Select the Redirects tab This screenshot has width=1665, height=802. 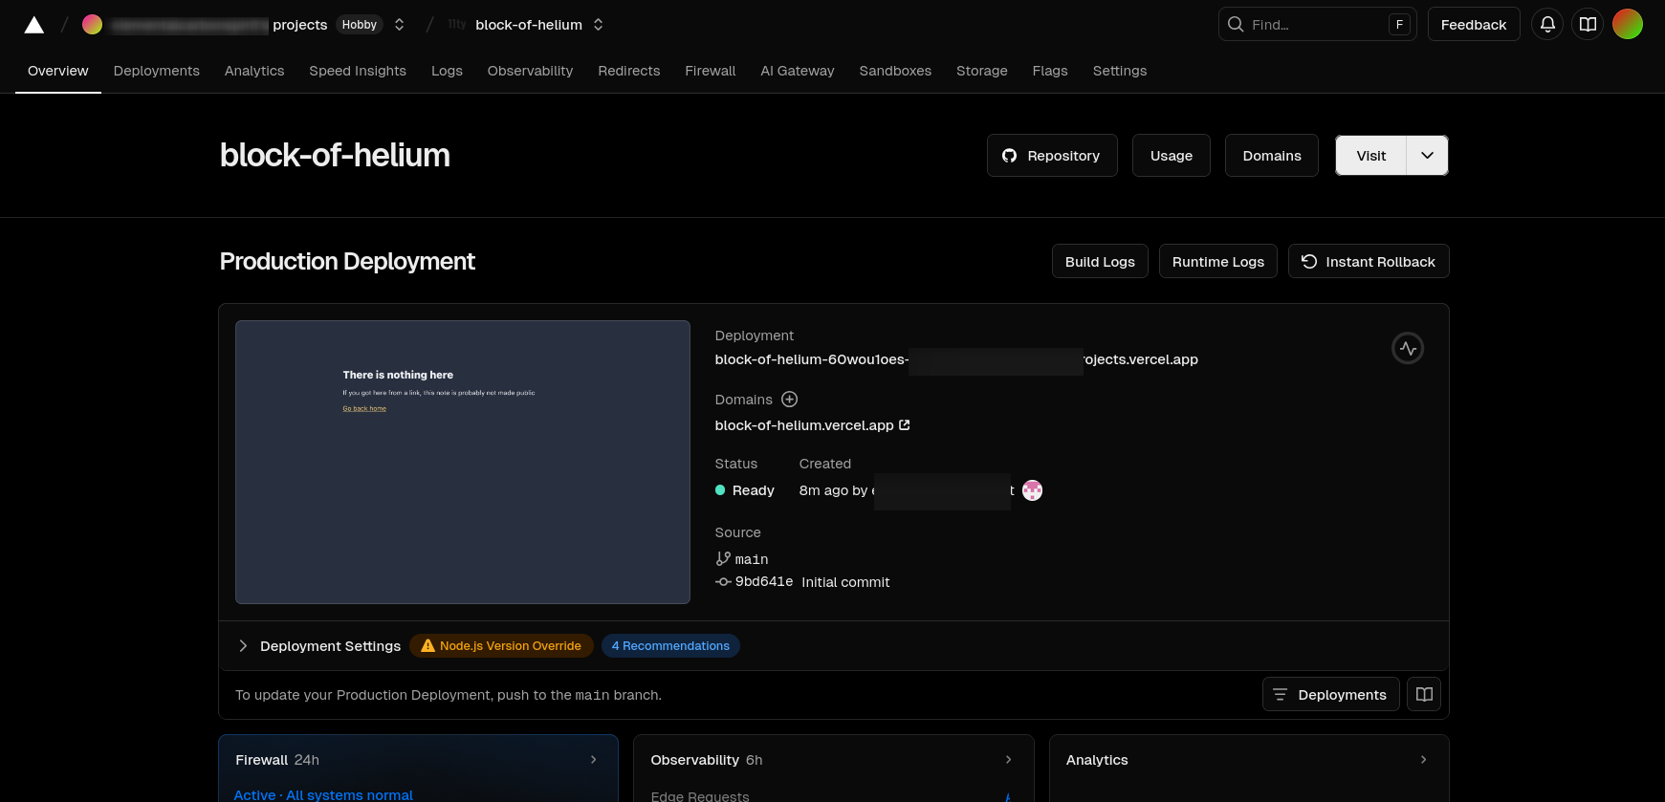coord(629,71)
